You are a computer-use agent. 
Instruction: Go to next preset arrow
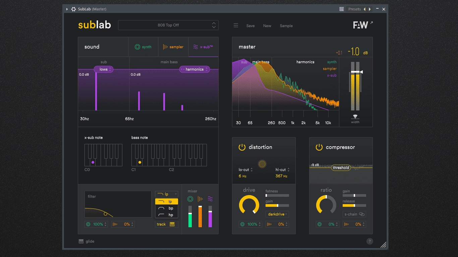pyautogui.click(x=369, y=9)
